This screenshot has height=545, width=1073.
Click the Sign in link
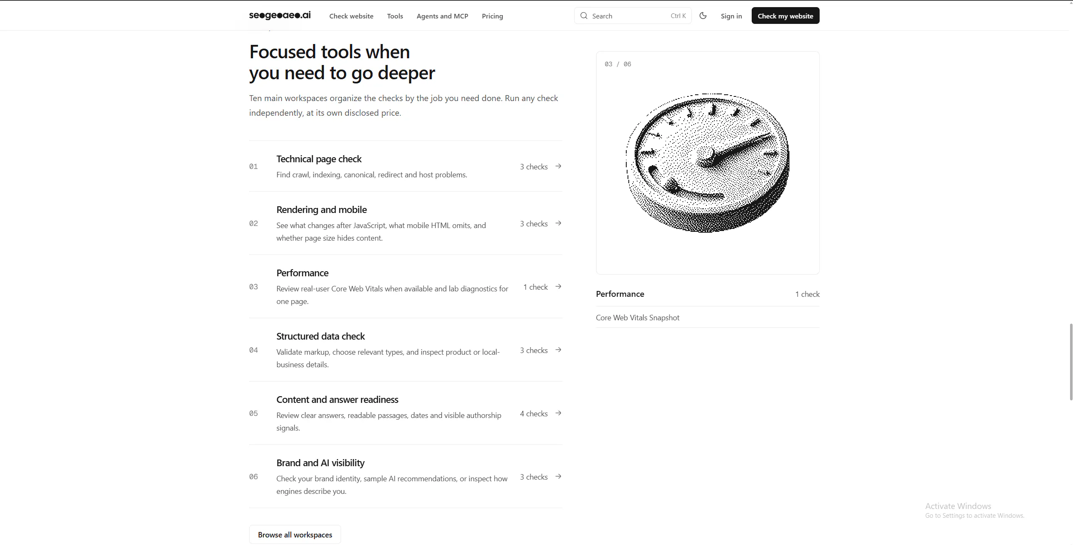pos(731,16)
